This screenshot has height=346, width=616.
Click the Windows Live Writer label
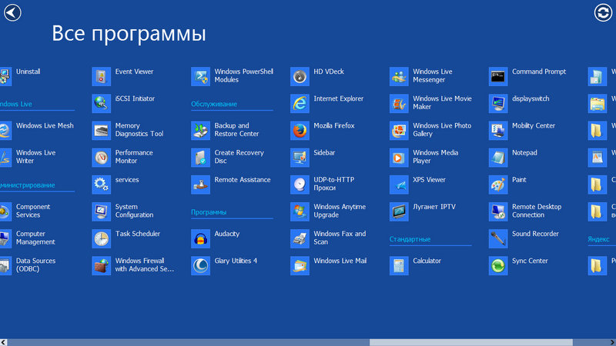(x=35, y=157)
